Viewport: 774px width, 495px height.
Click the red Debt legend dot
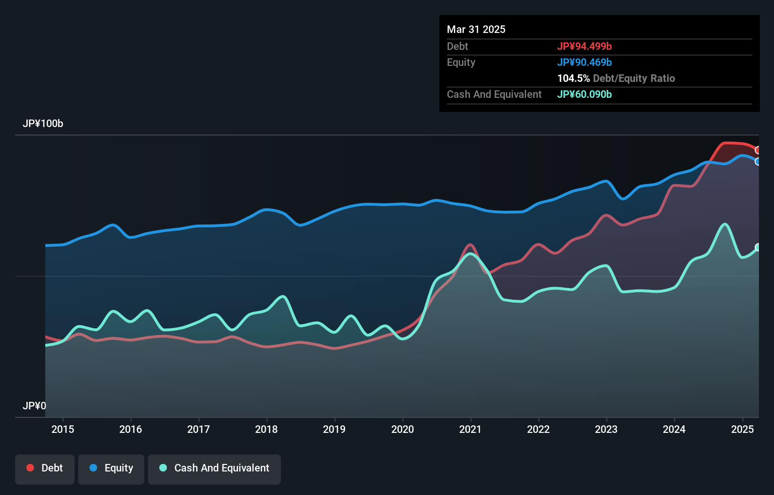pos(30,468)
